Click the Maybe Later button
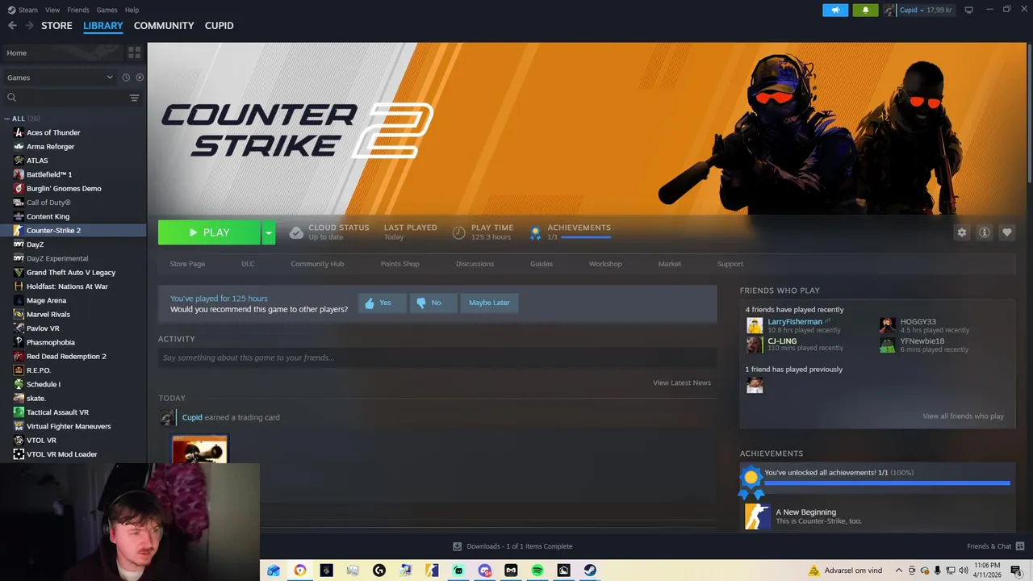 (x=489, y=303)
